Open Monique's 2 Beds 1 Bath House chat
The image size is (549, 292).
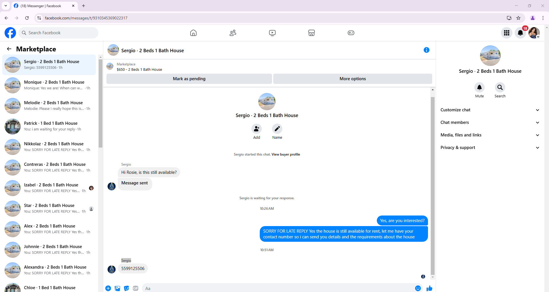pyautogui.click(x=49, y=85)
